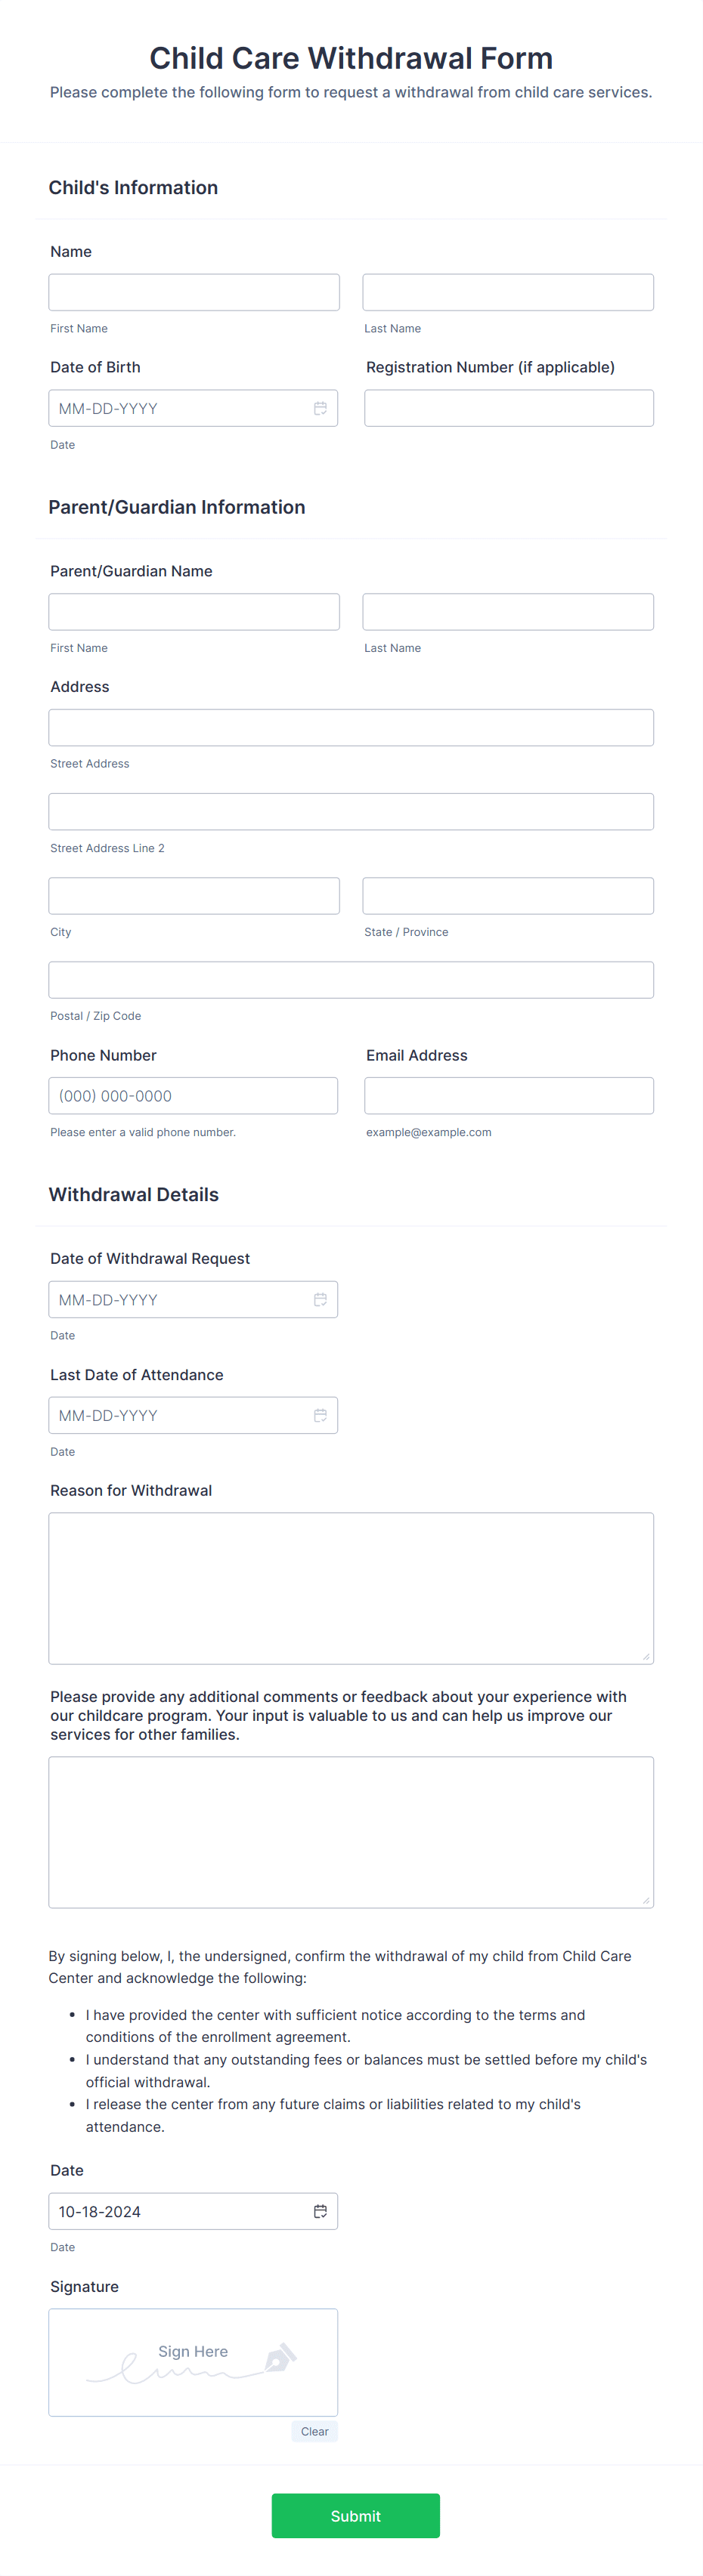Screen dimensions: 703x2576
Task: Click the Clear button below the signature
Action: [314, 2431]
